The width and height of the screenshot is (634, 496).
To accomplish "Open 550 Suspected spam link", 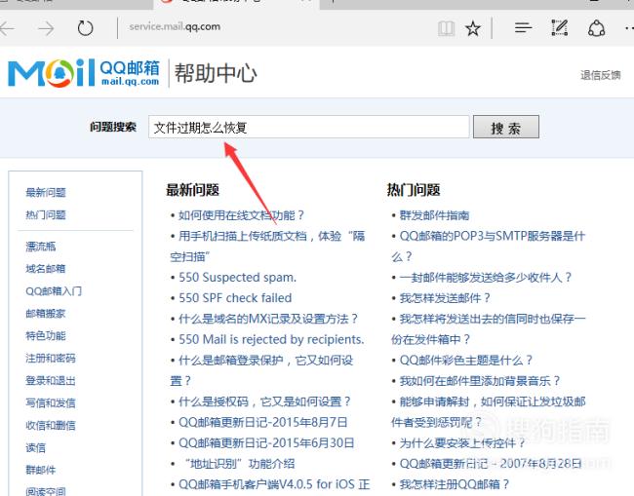I will tap(237, 278).
